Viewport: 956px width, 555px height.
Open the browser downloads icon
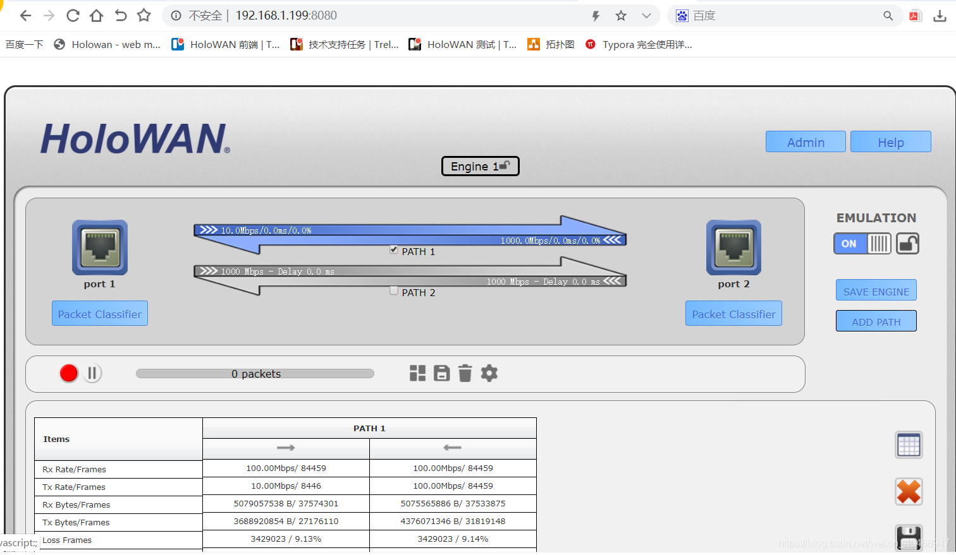(x=940, y=16)
